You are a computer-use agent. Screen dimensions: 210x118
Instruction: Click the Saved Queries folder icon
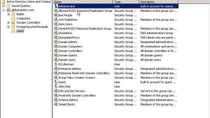8,6
